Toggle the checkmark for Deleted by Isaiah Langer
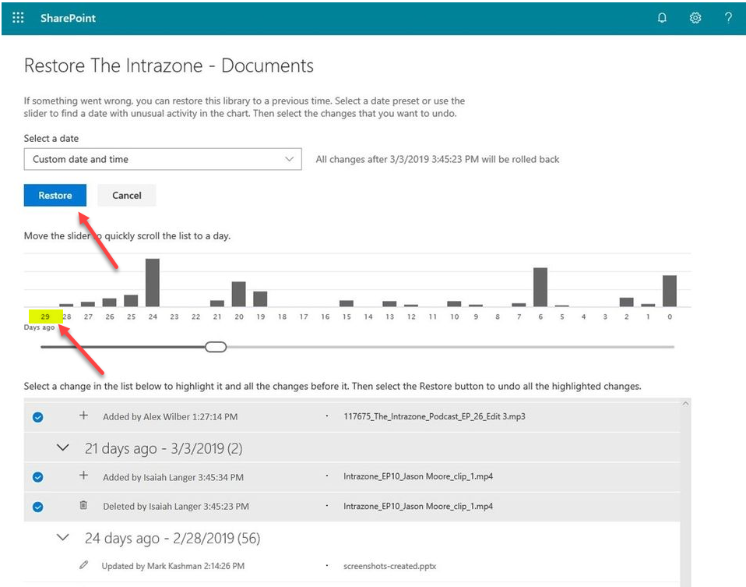This screenshot has width=746, height=587. [x=38, y=507]
